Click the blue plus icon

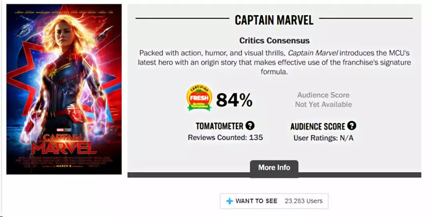229,201
